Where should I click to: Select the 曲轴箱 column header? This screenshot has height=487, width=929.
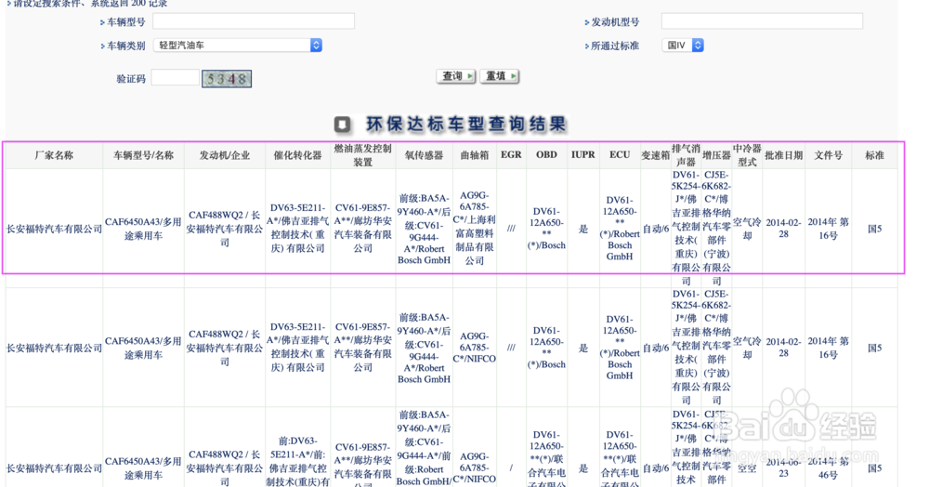(x=475, y=155)
